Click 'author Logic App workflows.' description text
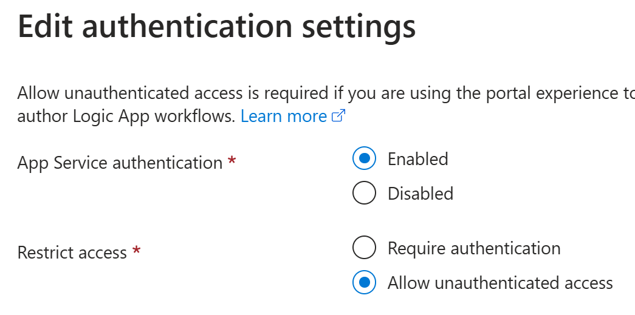The height and width of the screenshot is (315, 635). click(x=126, y=117)
